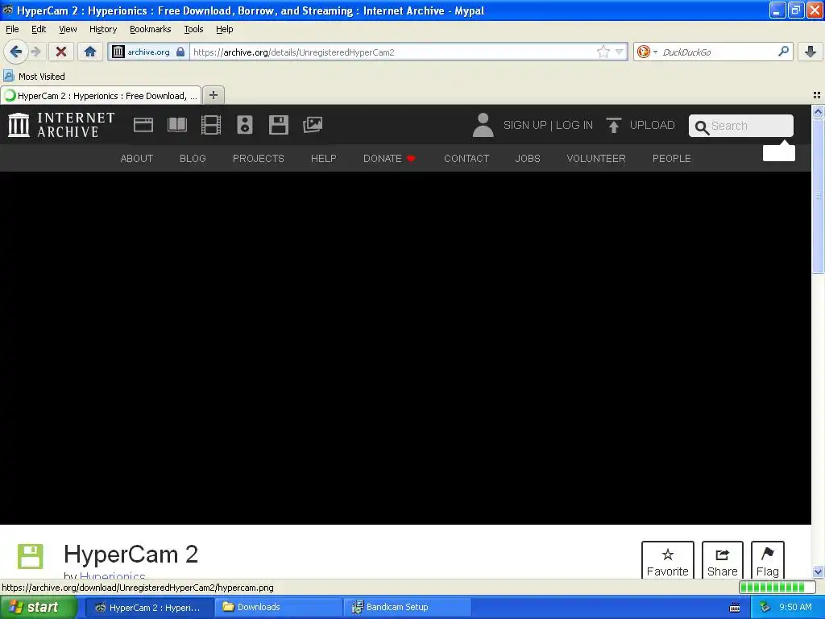Click the 9:50 AM taskbar clock
This screenshot has width=825, height=619.
click(795, 607)
